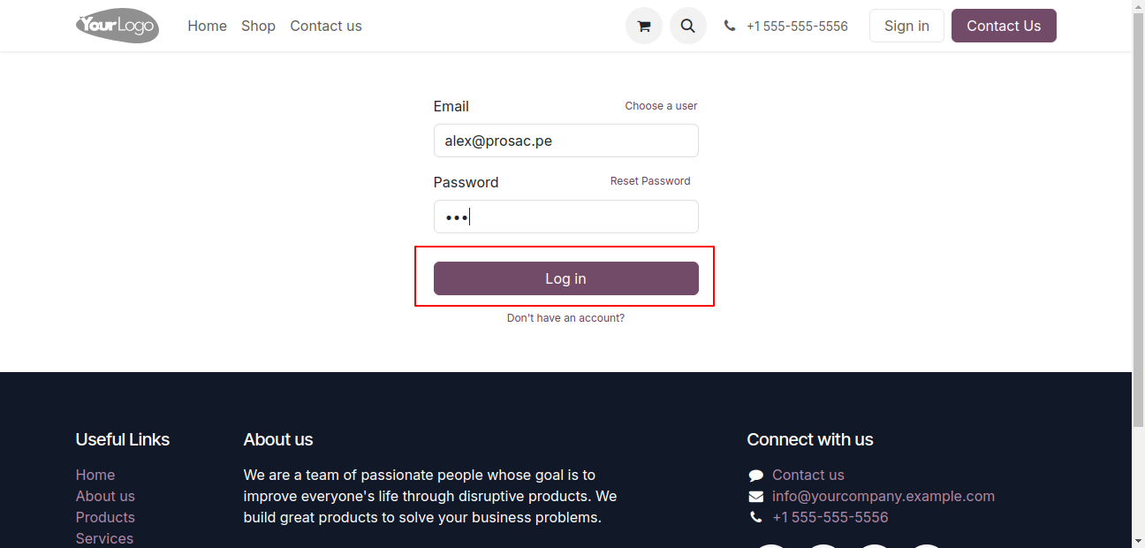Focus the Password input field
Screen dimensions: 1145x548
pos(566,217)
